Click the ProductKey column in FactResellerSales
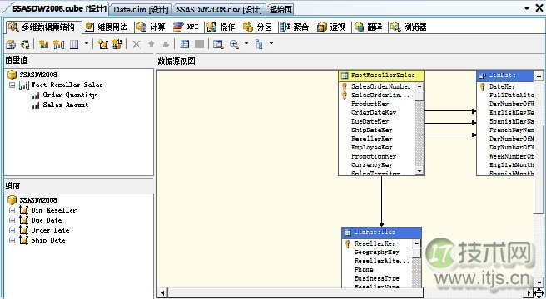The width and height of the screenshot is (546, 299). pyautogui.click(x=370, y=104)
